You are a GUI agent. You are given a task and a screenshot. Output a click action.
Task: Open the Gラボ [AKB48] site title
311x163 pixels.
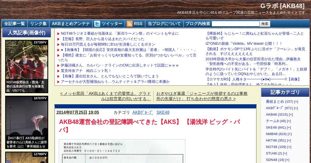tap(282, 6)
